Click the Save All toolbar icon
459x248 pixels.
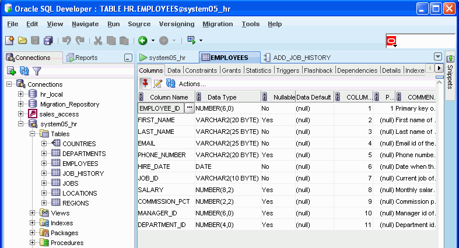pyautogui.click(x=48, y=41)
